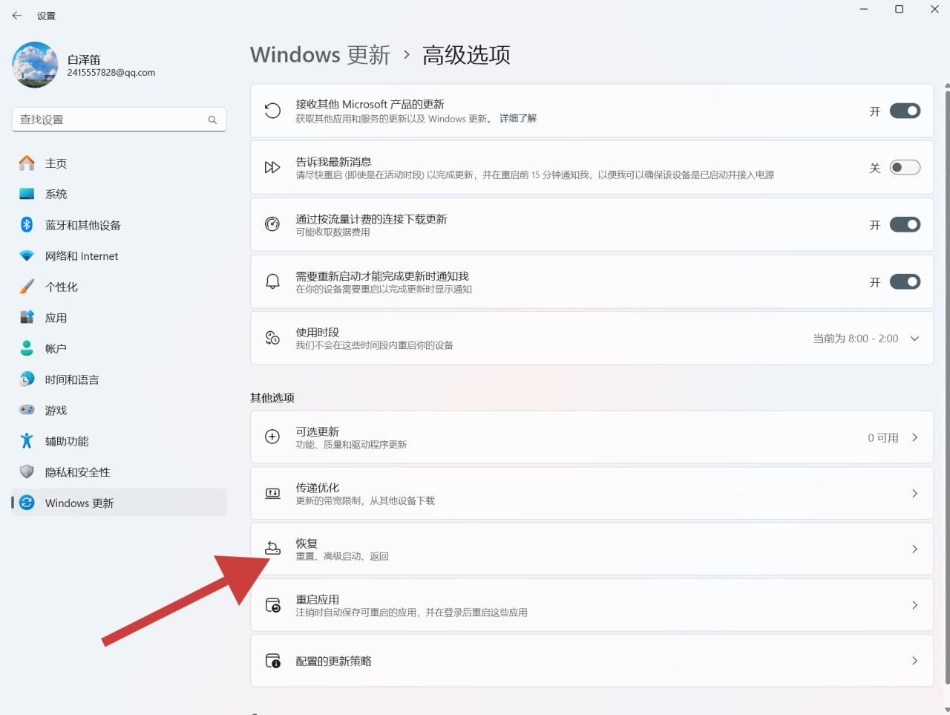Image resolution: width=950 pixels, height=715 pixels.
Task: Click the 重置、高级启动、返回 description text
Action: click(x=342, y=557)
